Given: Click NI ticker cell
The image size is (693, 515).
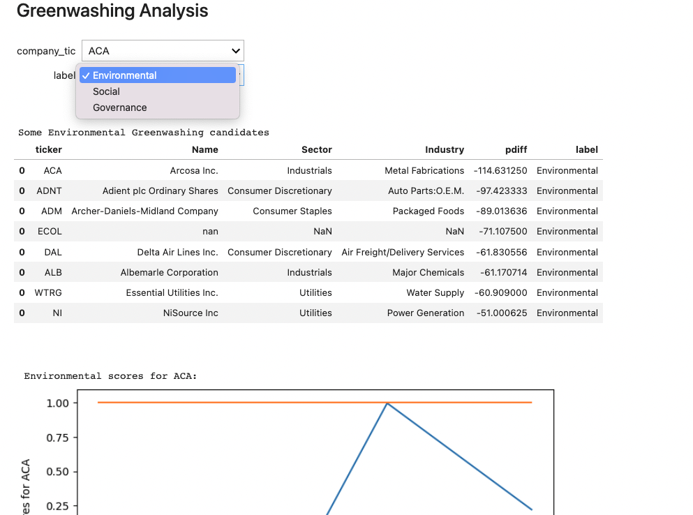Looking at the screenshot, I should [x=57, y=313].
